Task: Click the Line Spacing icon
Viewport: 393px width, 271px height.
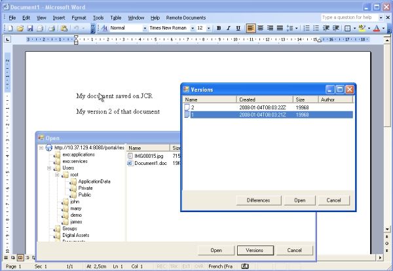Action: 290,28
